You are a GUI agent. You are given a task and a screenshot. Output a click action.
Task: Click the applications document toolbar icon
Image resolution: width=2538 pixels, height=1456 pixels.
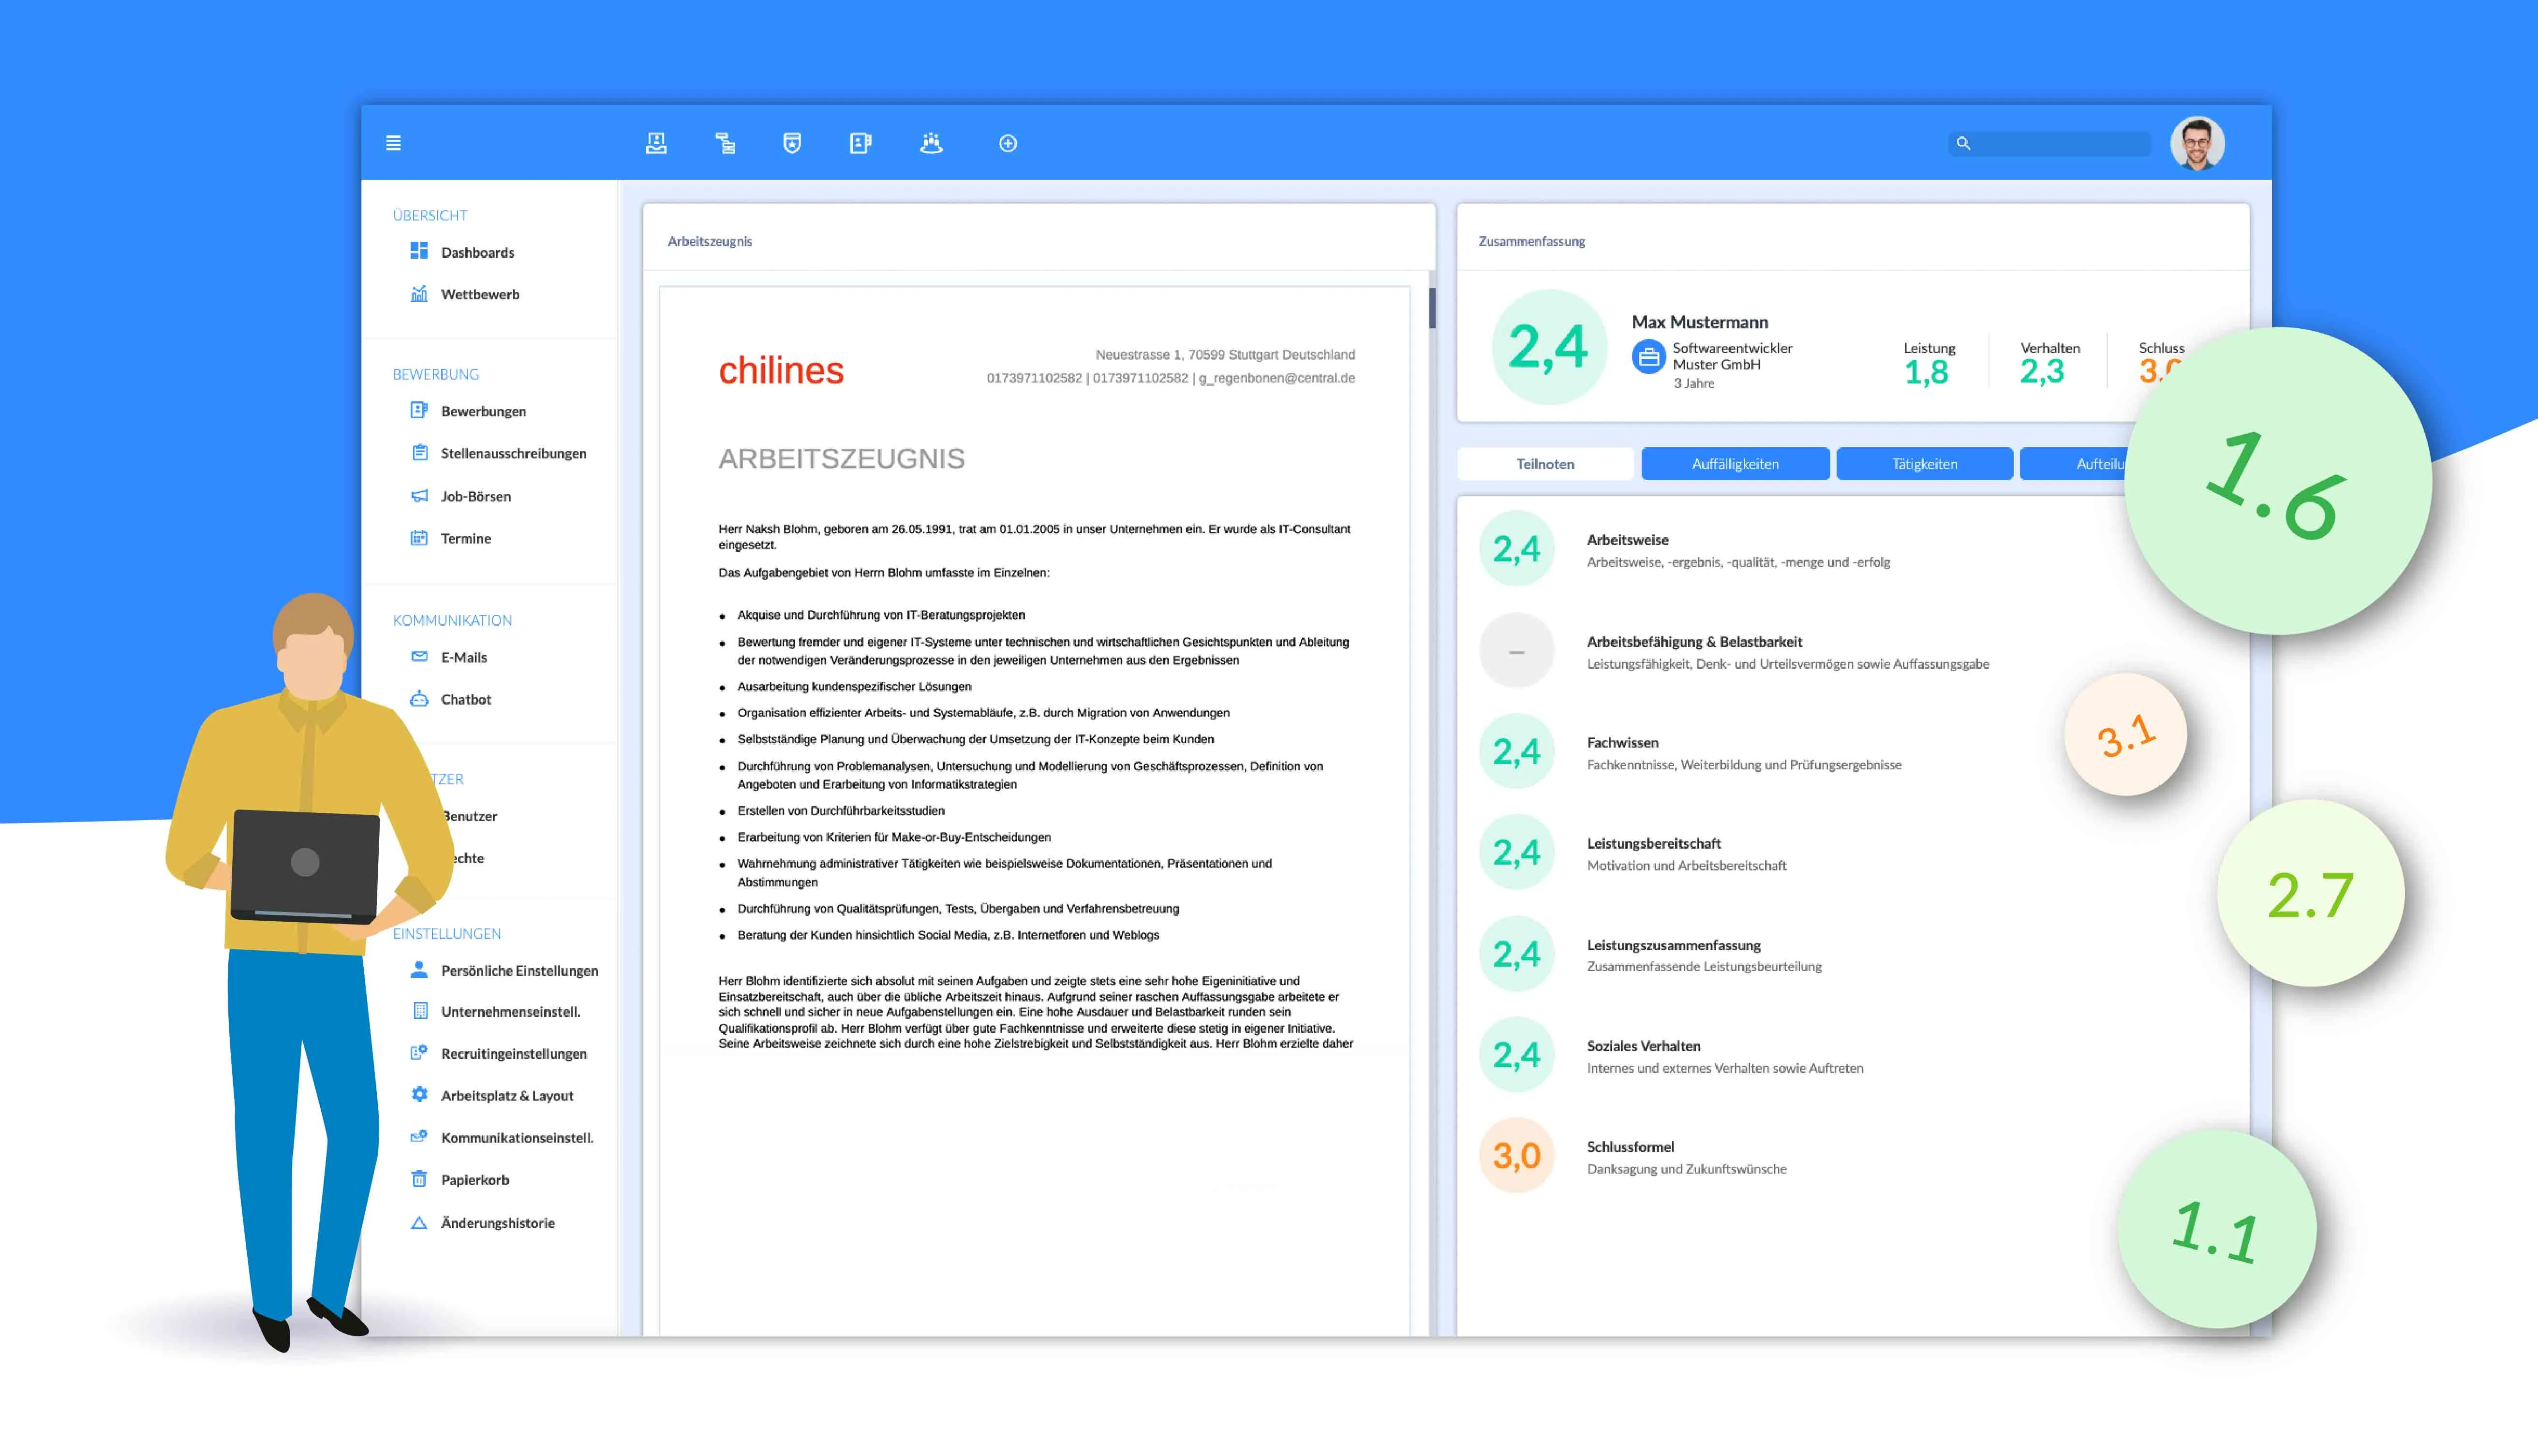860,143
